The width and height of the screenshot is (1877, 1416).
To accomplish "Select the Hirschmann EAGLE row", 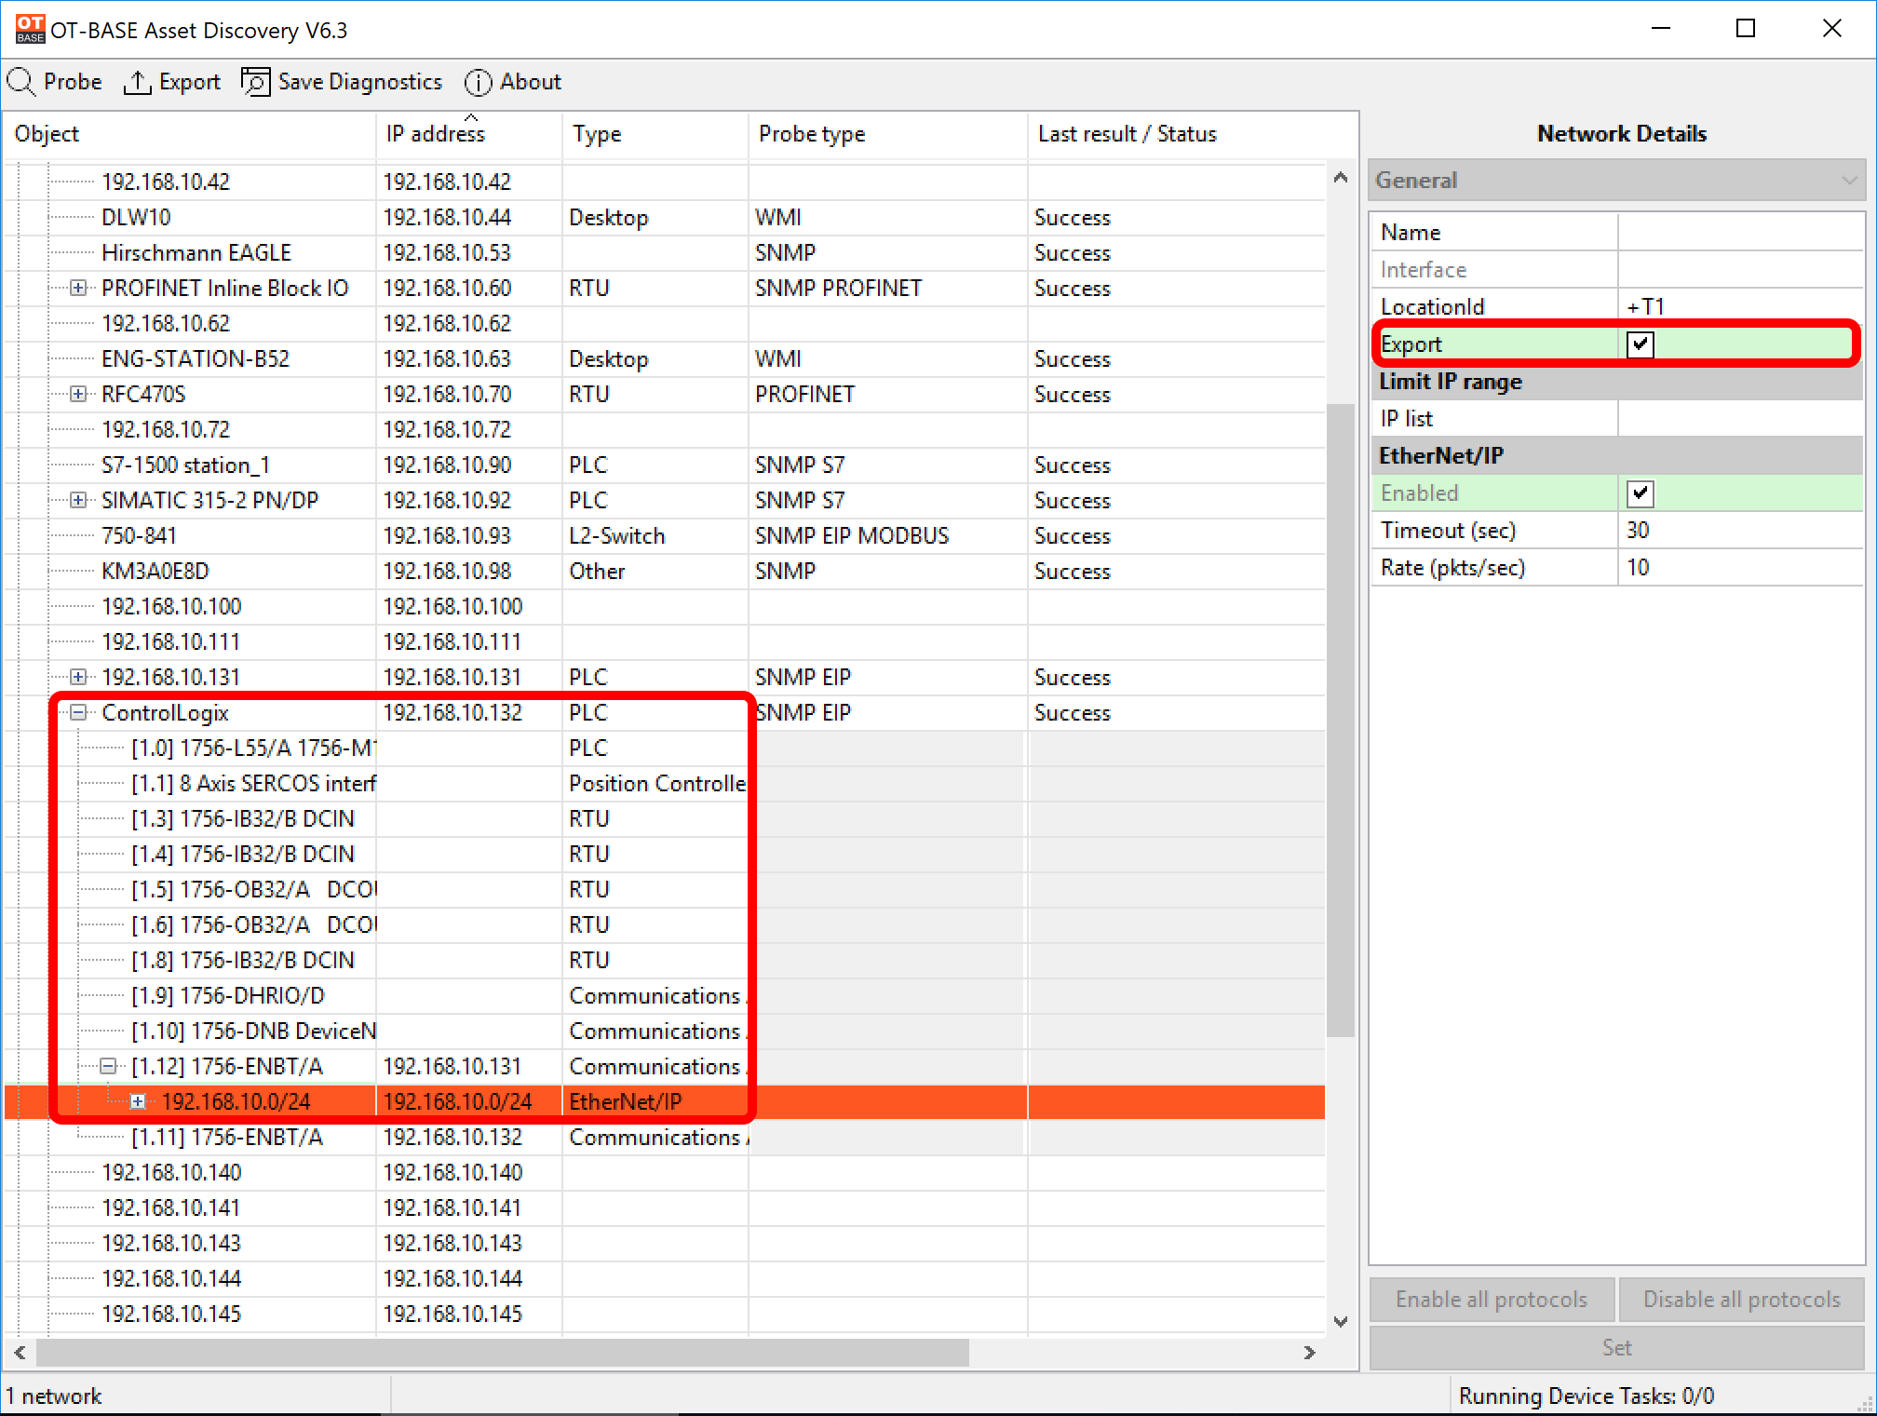I will [665, 253].
